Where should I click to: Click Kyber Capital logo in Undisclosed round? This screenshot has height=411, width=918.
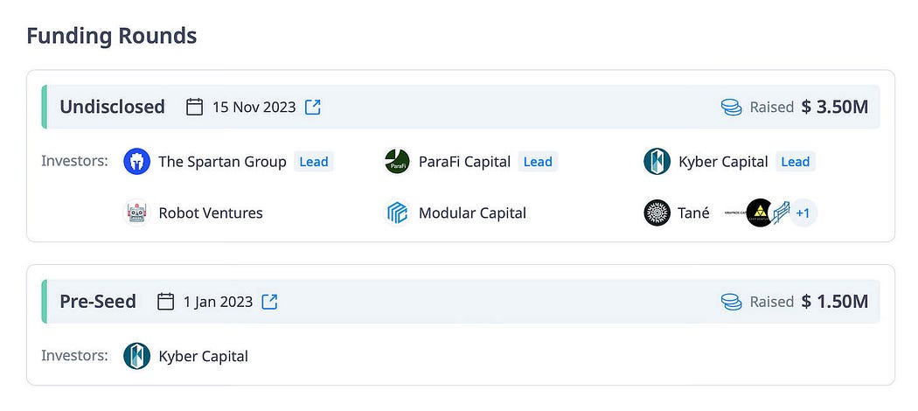(x=657, y=162)
